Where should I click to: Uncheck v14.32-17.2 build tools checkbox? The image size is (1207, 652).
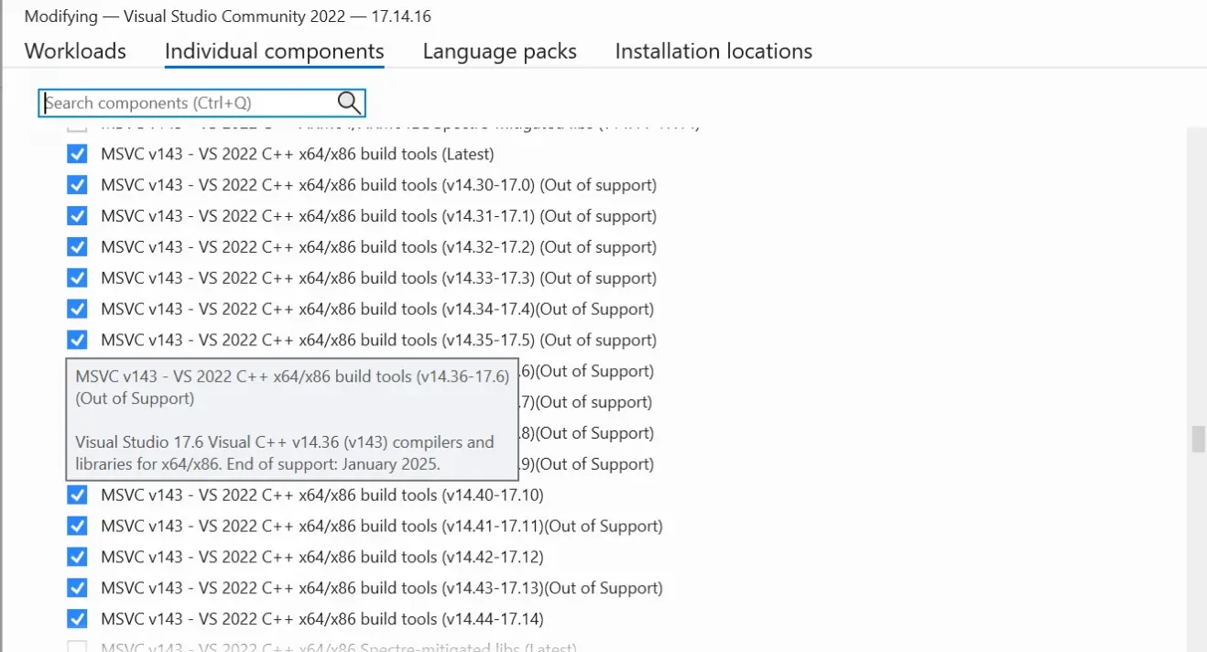(x=77, y=247)
